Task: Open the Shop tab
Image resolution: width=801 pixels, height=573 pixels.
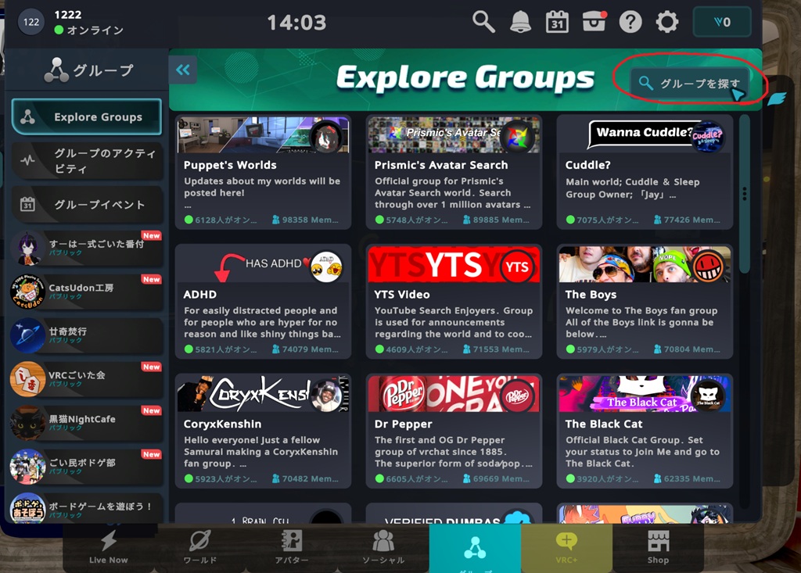Action: coord(658,548)
